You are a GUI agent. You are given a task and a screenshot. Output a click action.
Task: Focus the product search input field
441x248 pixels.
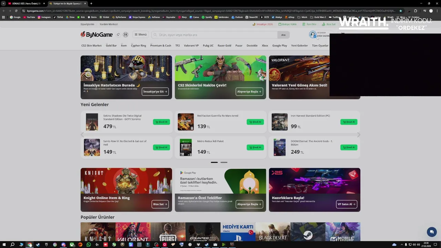point(214,35)
